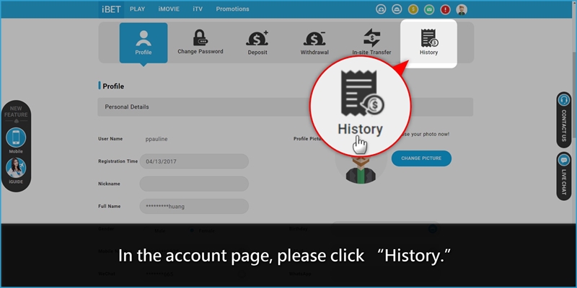Open In-site Transfer
This screenshot has height=288, width=577.
click(x=371, y=42)
